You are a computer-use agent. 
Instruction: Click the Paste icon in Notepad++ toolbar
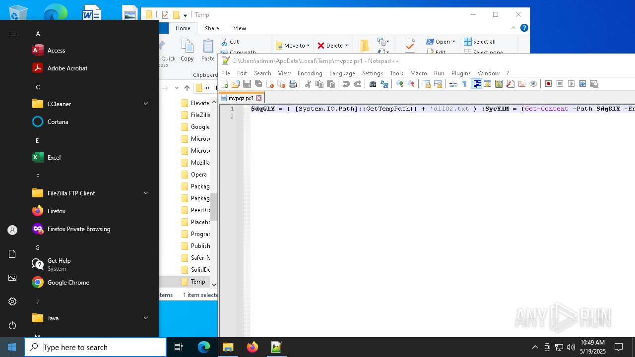(x=331, y=84)
